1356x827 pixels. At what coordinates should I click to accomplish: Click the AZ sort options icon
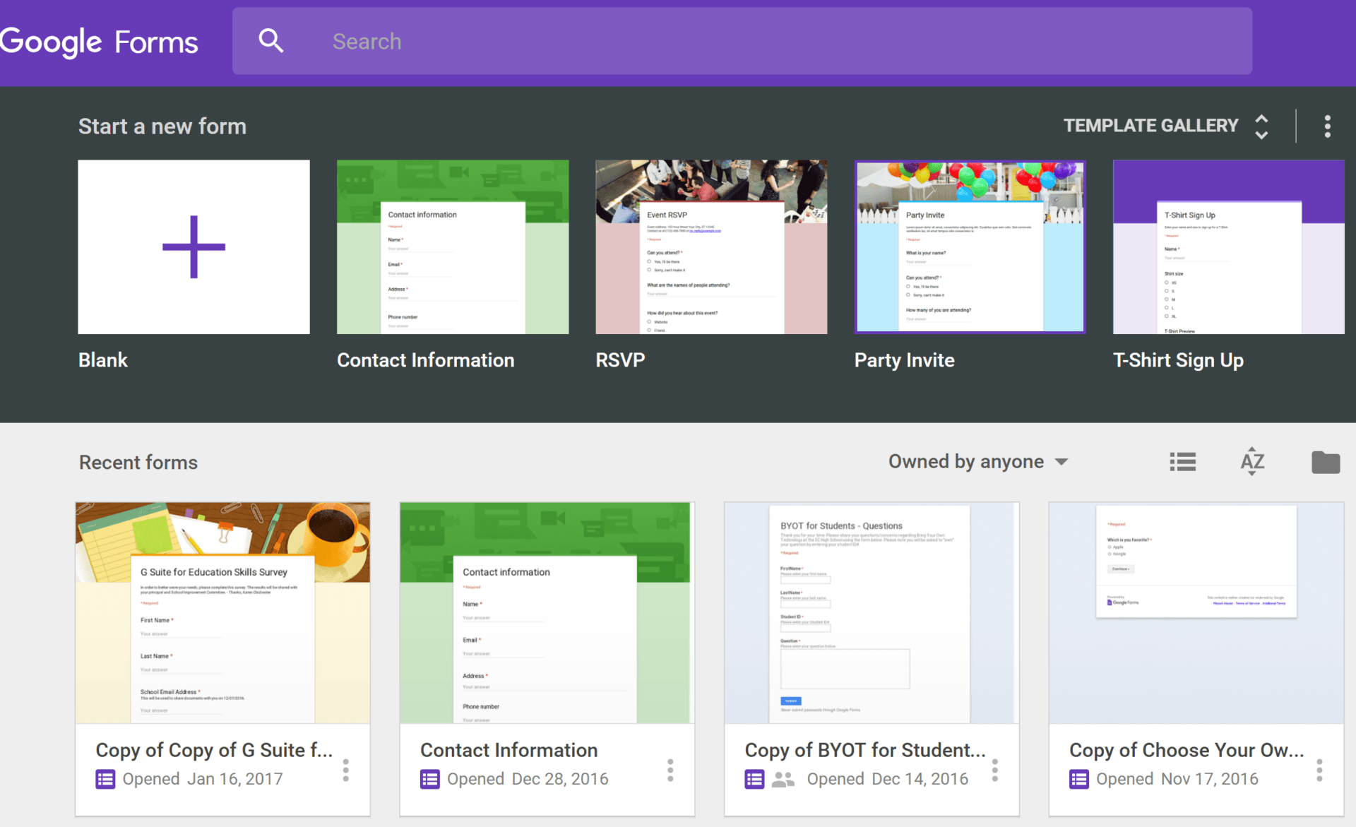1252,462
